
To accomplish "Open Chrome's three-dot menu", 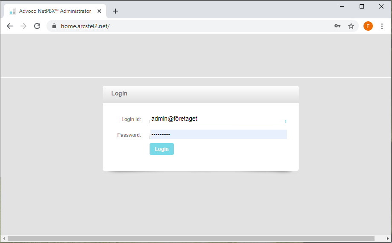I will pos(382,26).
